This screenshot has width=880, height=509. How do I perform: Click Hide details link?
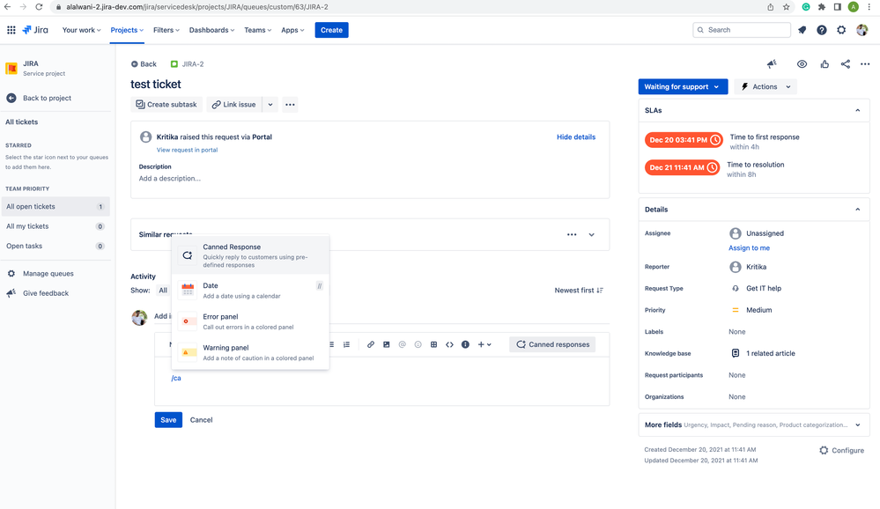(x=576, y=136)
